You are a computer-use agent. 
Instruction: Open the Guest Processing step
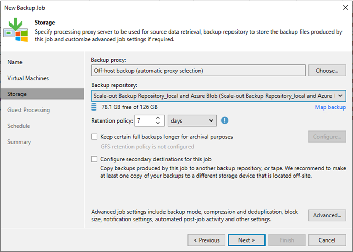[29, 110]
